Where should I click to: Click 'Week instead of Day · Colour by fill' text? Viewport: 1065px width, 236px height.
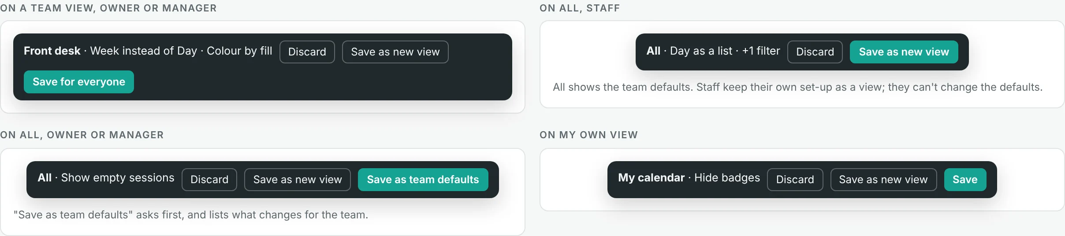[x=181, y=51]
